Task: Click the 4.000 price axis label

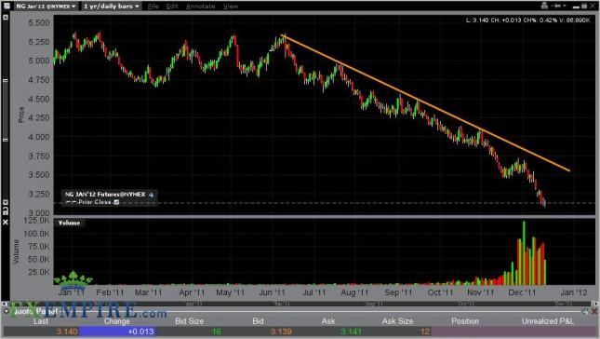Action: tap(39, 137)
